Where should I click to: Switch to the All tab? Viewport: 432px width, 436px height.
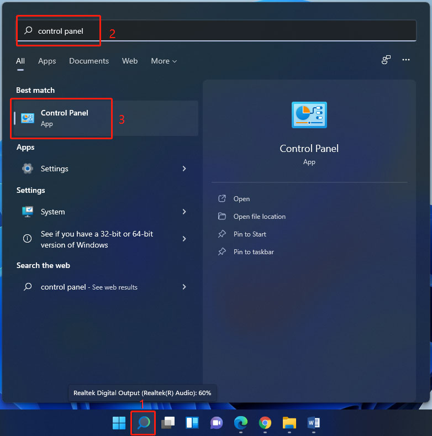point(20,61)
